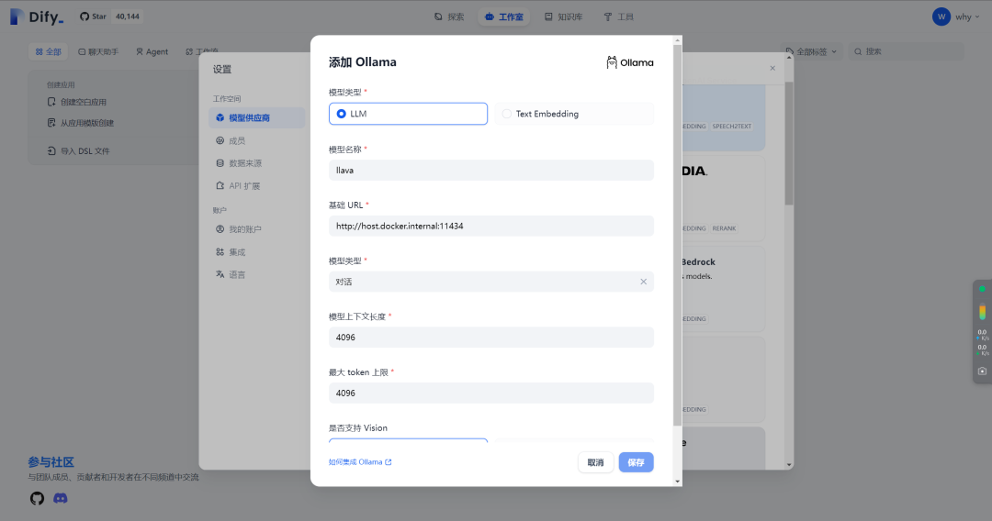Click the max token limit field

(490, 393)
